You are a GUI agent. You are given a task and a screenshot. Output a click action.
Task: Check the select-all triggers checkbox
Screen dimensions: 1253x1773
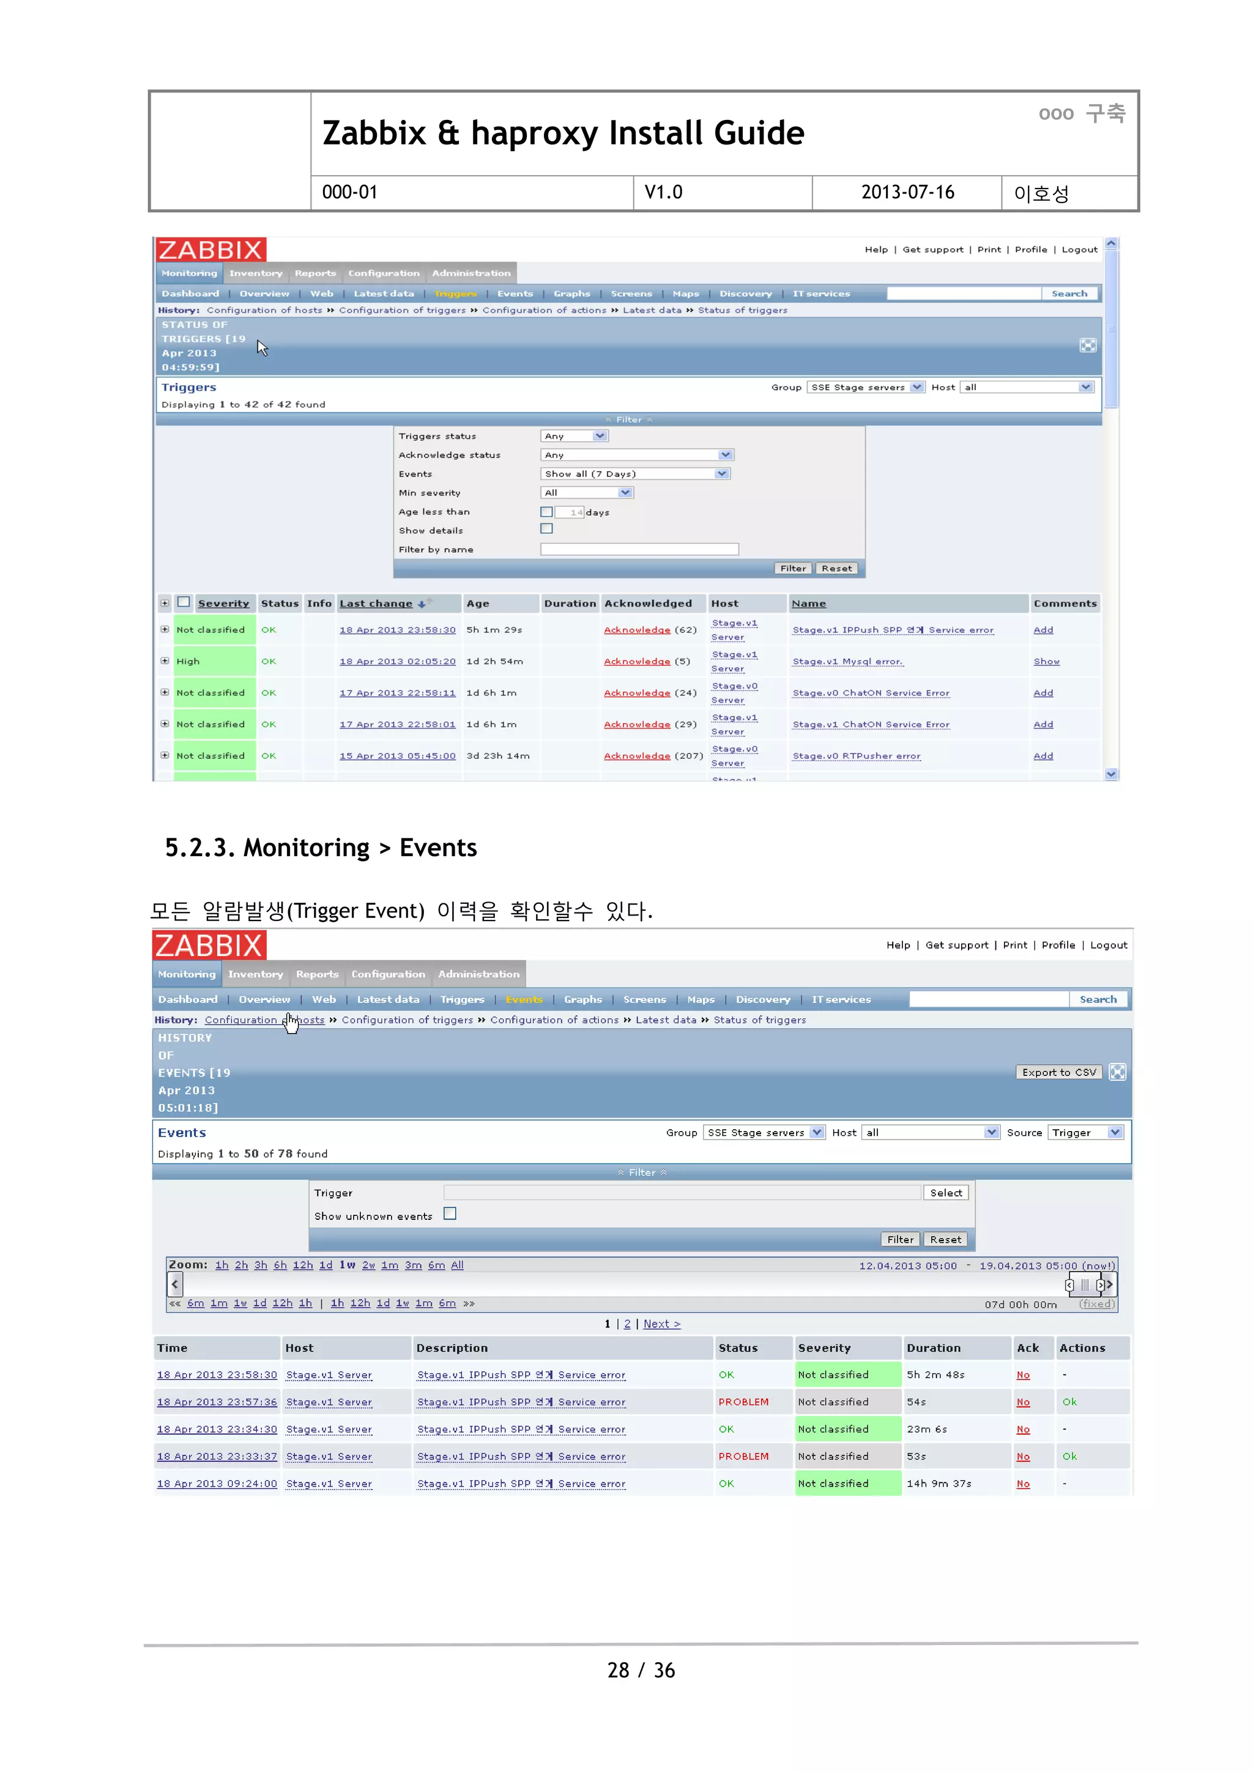(x=184, y=602)
